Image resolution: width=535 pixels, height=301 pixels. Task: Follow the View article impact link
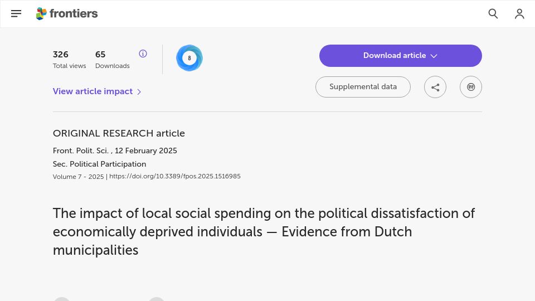click(93, 91)
